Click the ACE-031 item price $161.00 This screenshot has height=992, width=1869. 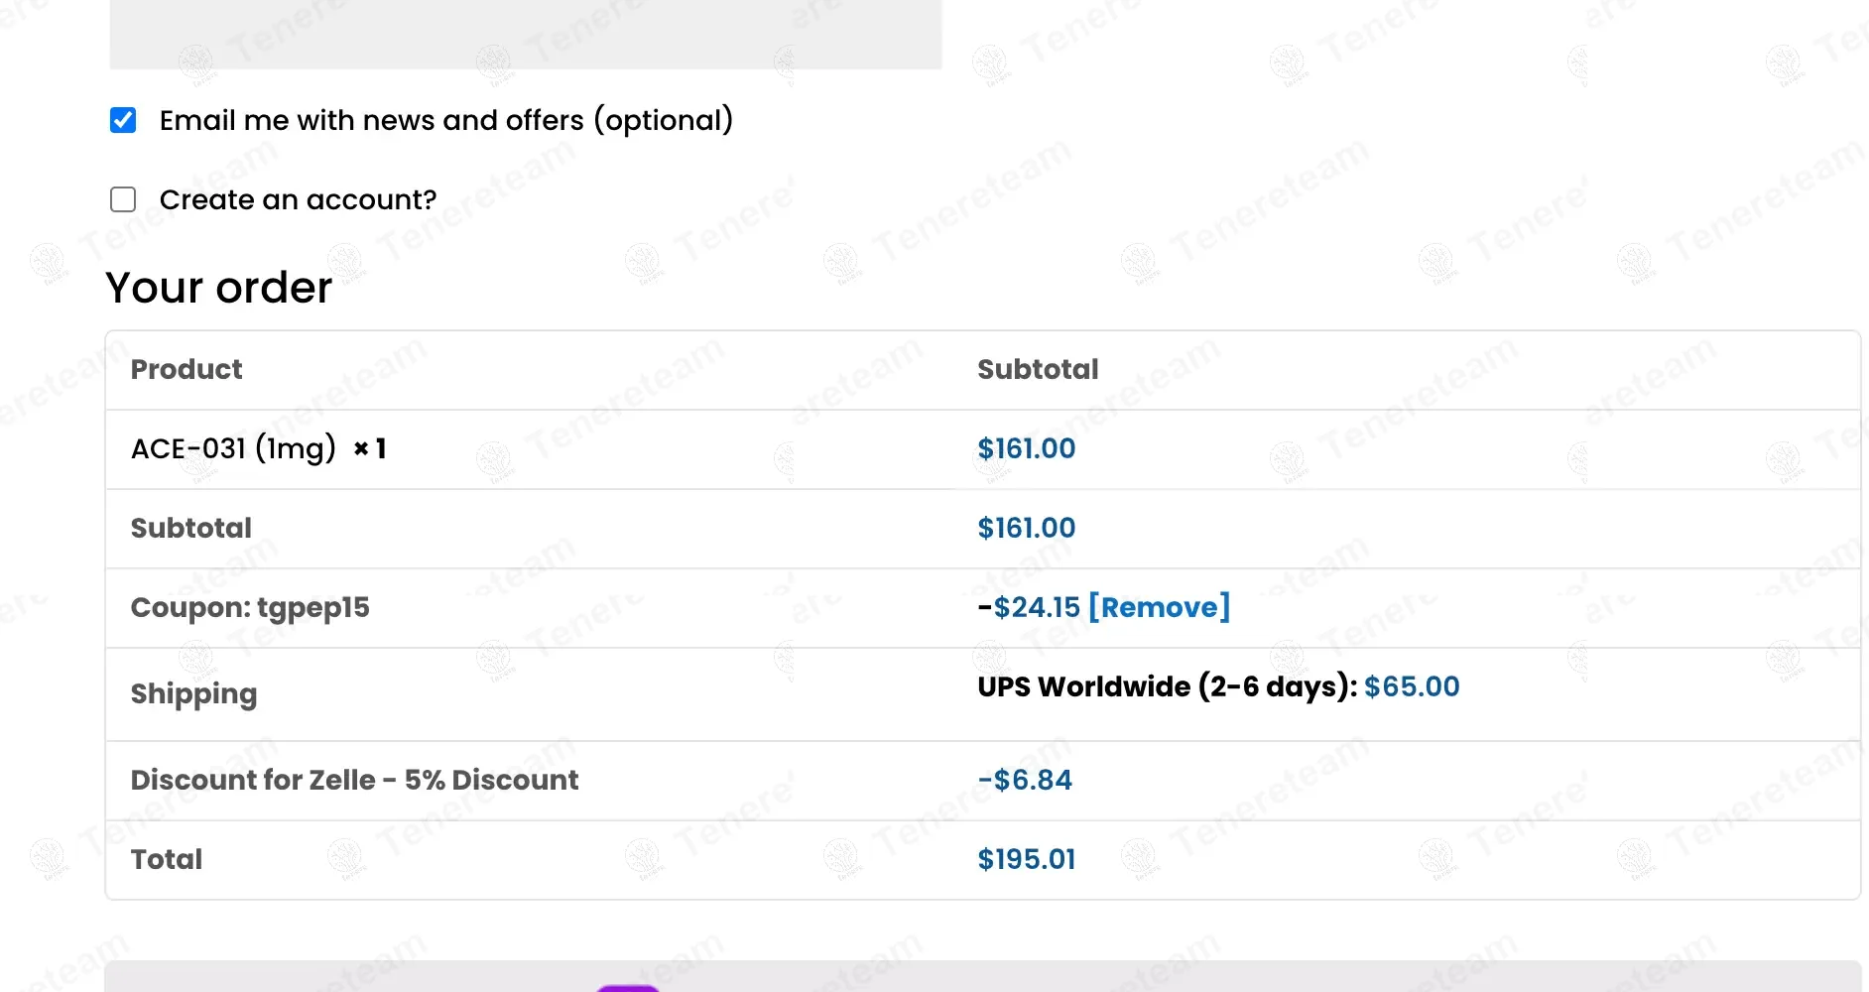point(1026,448)
